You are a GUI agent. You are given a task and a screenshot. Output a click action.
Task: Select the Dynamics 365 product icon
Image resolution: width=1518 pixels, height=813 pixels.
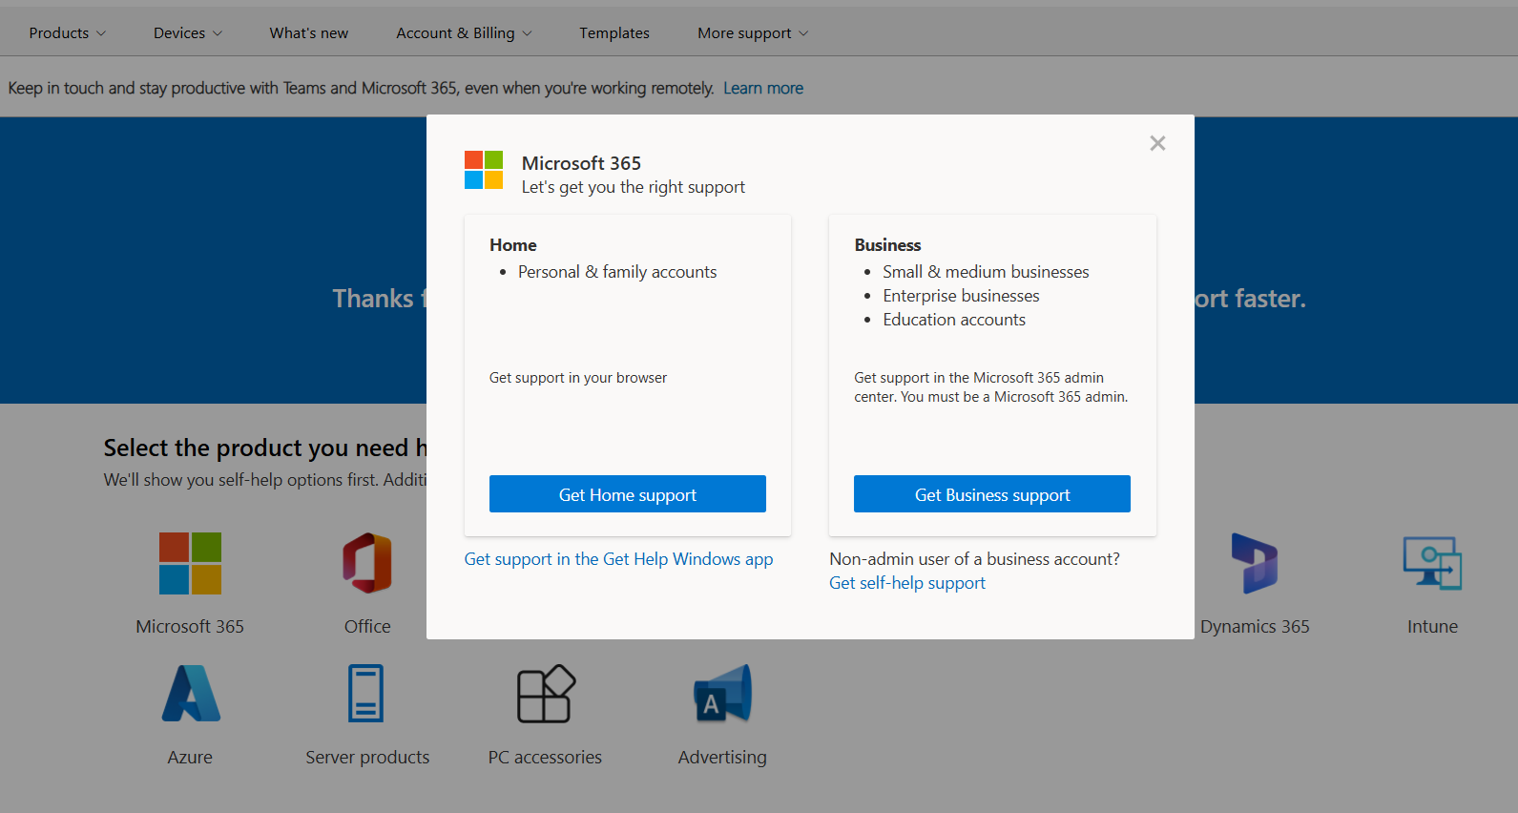pyautogui.click(x=1255, y=563)
